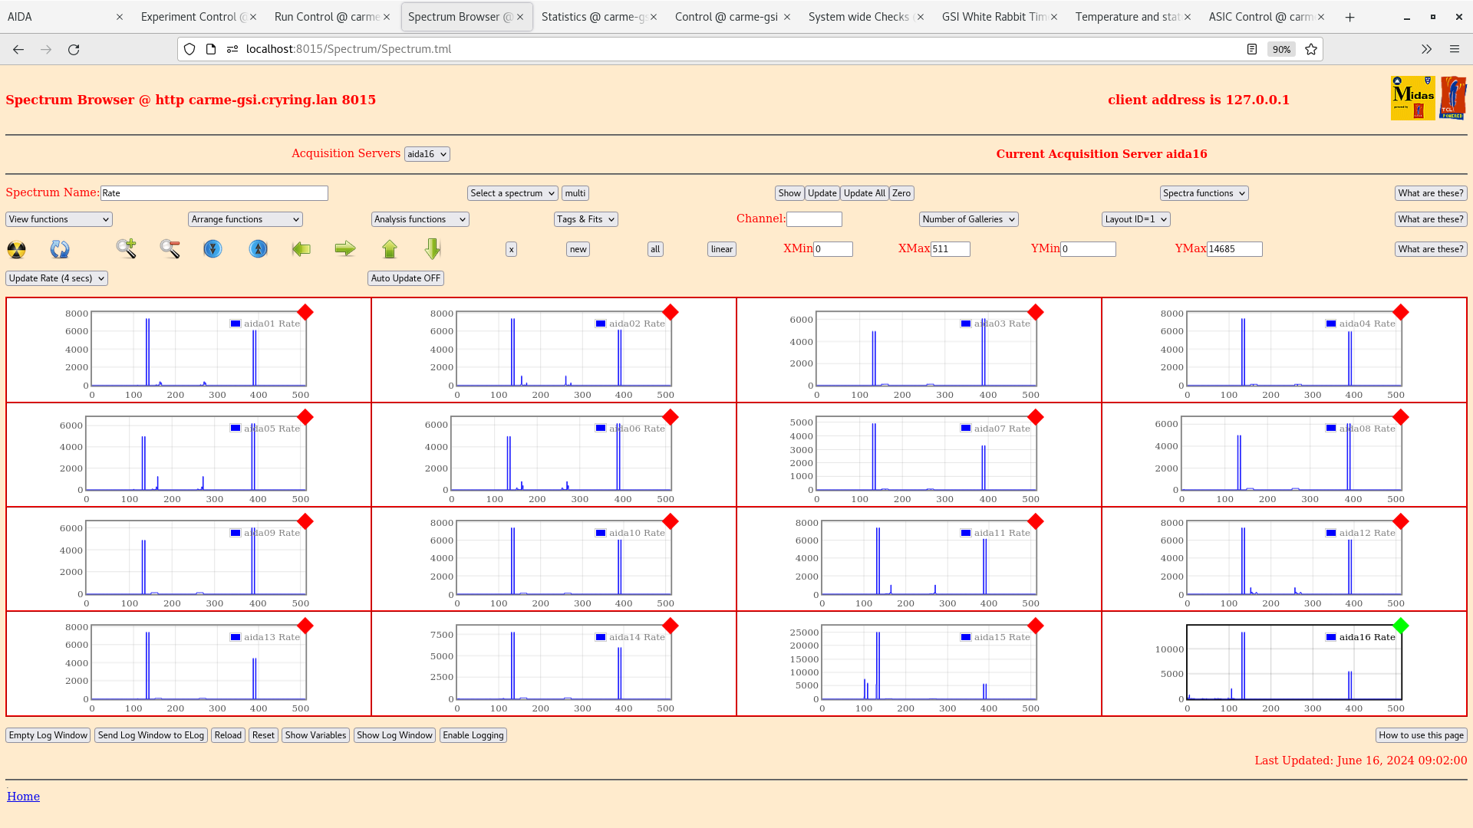Click the blue double up-arrow icon
Image resolution: width=1473 pixels, height=828 pixels.
pos(259,249)
